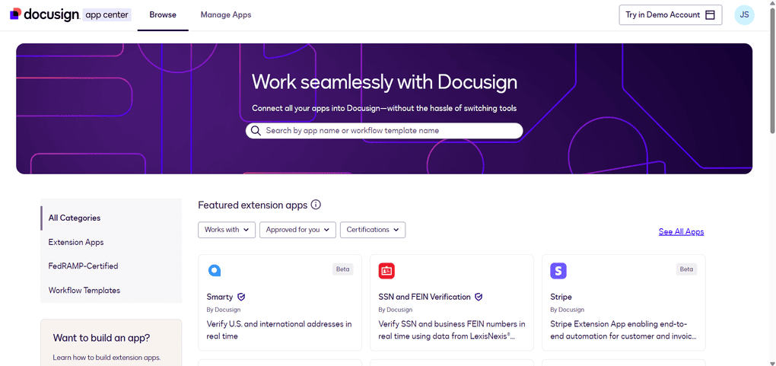The image size is (776, 366).
Task: Open info icon beside Featured extension apps
Action: 316,205
